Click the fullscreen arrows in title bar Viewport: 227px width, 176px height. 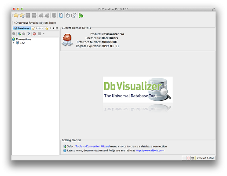pos(213,9)
